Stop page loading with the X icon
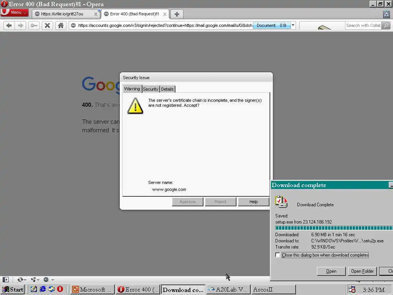The image size is (393, 295). (x=47, y=25)
